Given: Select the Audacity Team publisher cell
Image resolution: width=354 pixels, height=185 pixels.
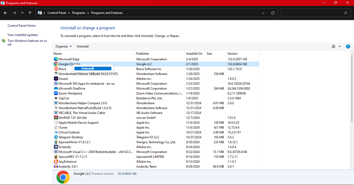Looking at the screenshot, I should click(x=146, y=166).
